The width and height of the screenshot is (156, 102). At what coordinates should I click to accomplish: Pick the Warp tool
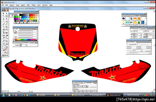(x=3, y=30)
